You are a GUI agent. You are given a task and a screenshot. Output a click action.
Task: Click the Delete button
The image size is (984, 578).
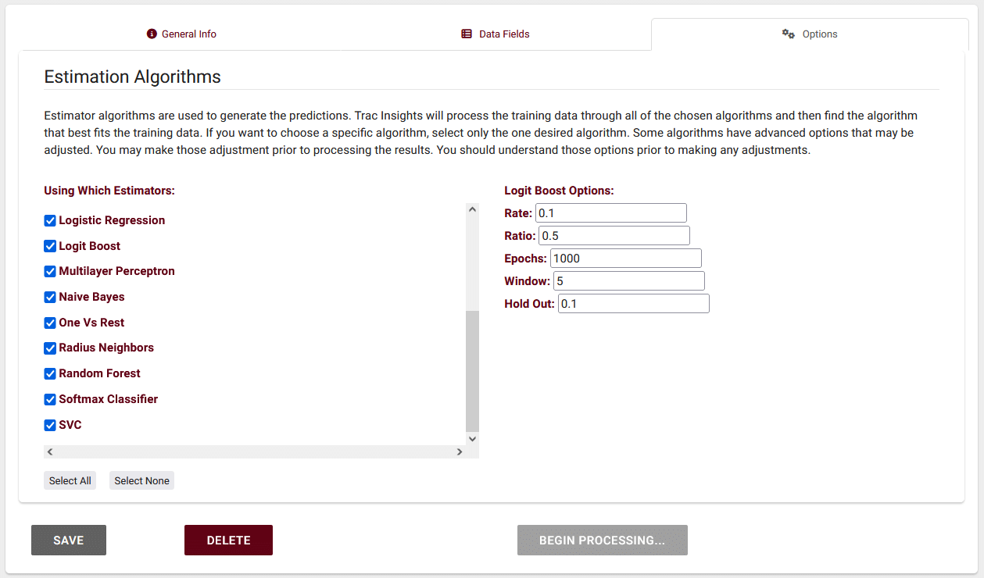228,541
